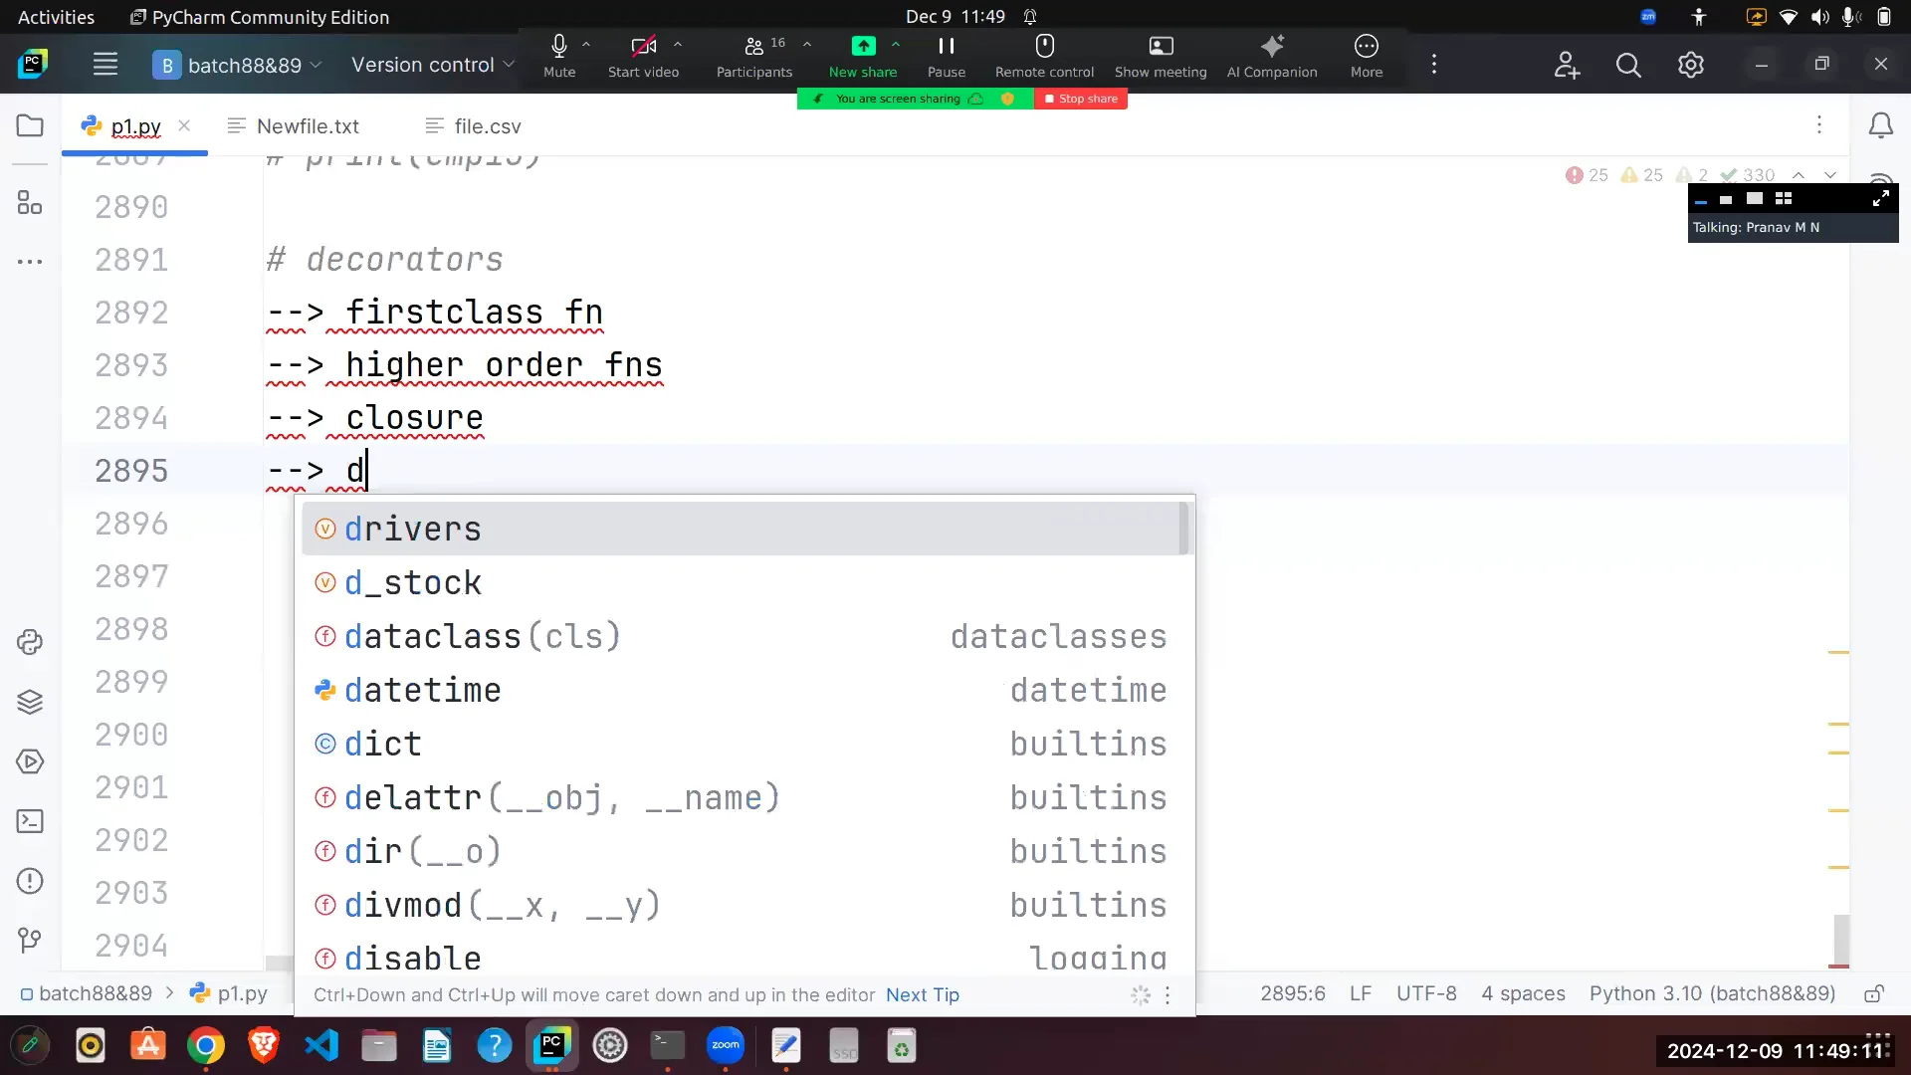The image size is (1911, 1075).
Task: Open the Python Console panel
Action: coord(29,642)
